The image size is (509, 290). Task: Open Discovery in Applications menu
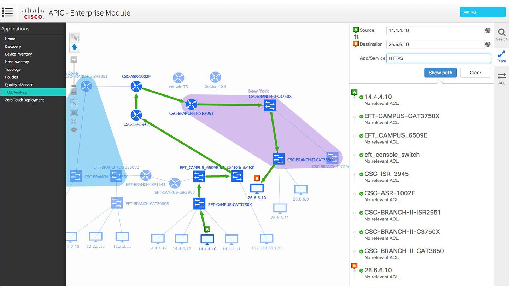click(x=33, y=46)
